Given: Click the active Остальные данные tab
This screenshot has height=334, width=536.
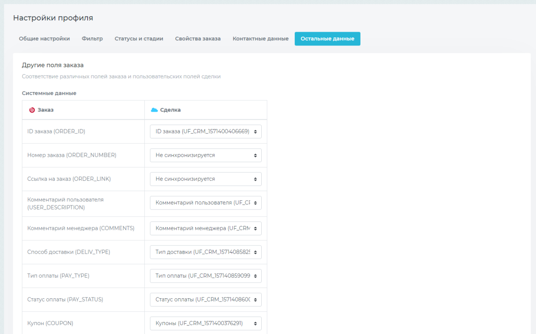Looking at the screenshot, I should click(x=327, y=39).
